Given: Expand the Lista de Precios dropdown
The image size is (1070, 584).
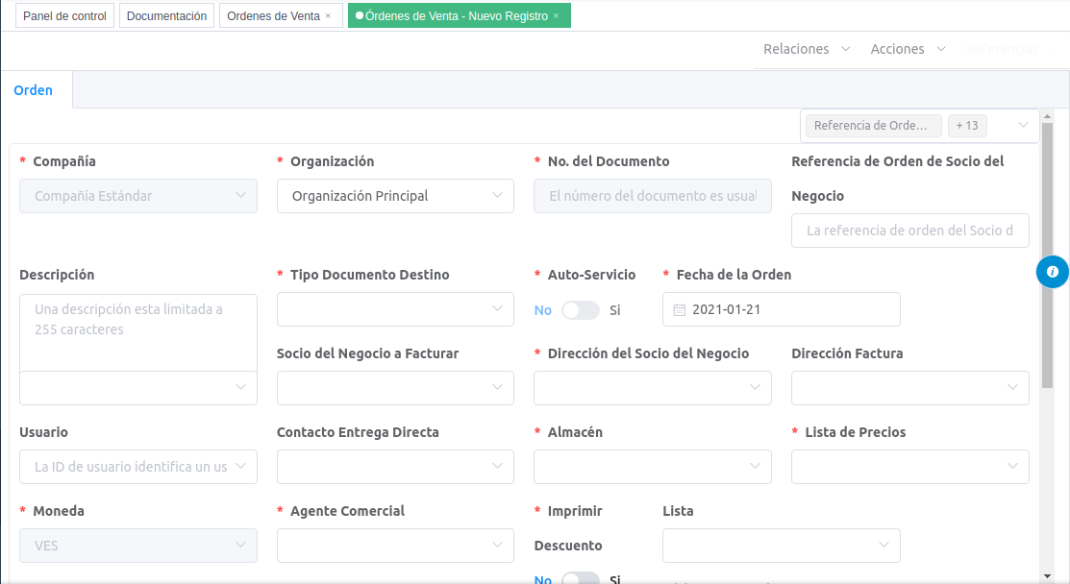Looking at the screenshot, I should point(909,467).
